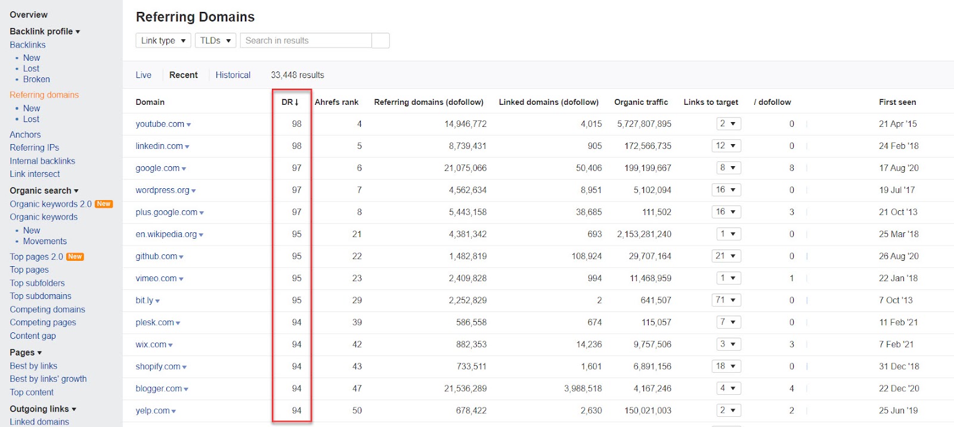This screenshot has height=427, width=954.
Task: Open the bit.ly domain dropdown
Action: coord(157,301)
